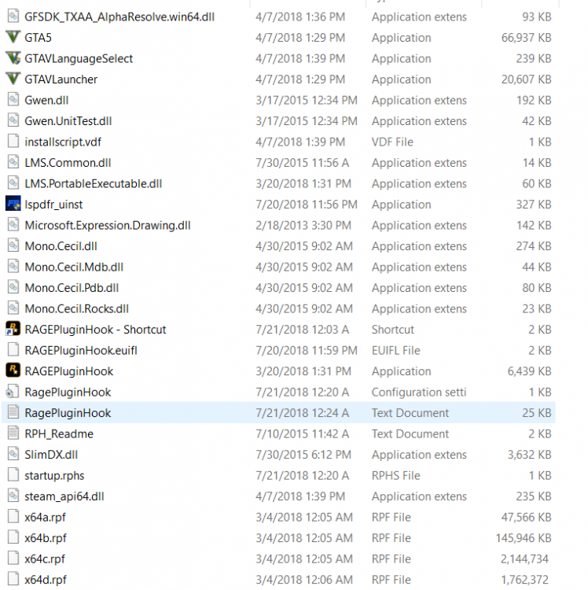
Task: Select file name Gwen.dll
Action: point(46,101)
